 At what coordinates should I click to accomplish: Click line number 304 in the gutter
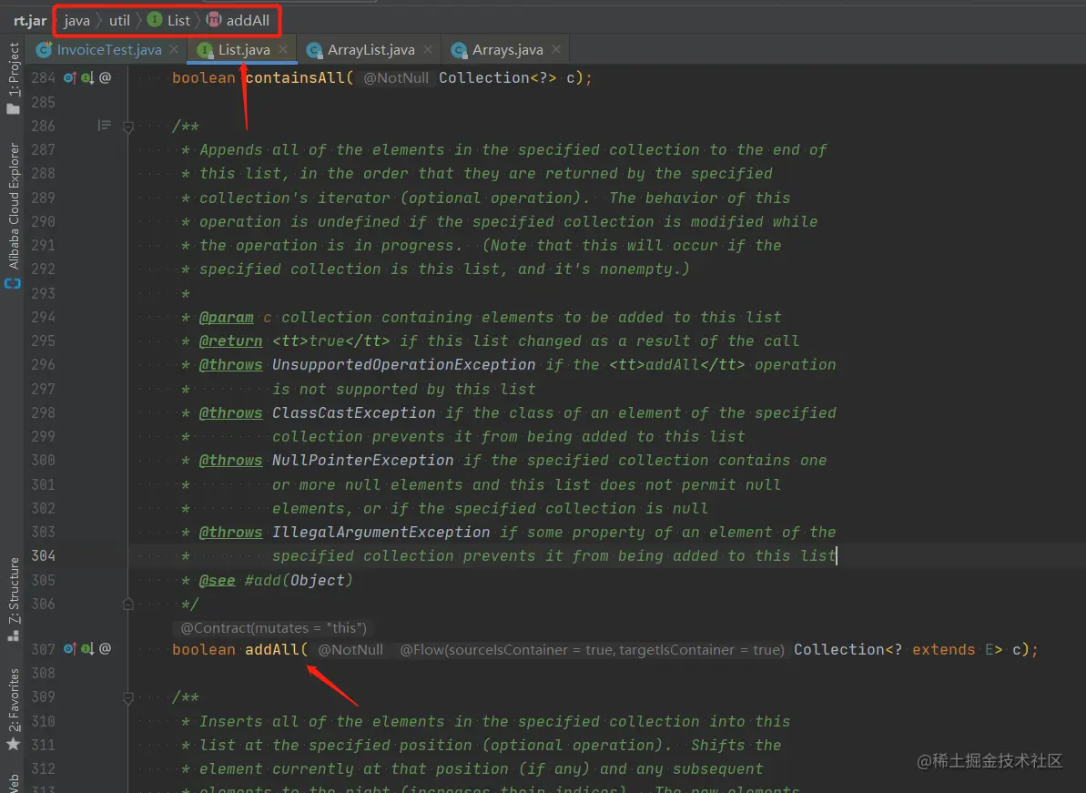43,555
